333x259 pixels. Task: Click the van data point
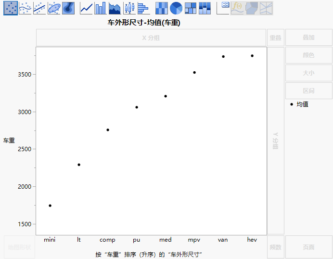(x=223, y=56)
